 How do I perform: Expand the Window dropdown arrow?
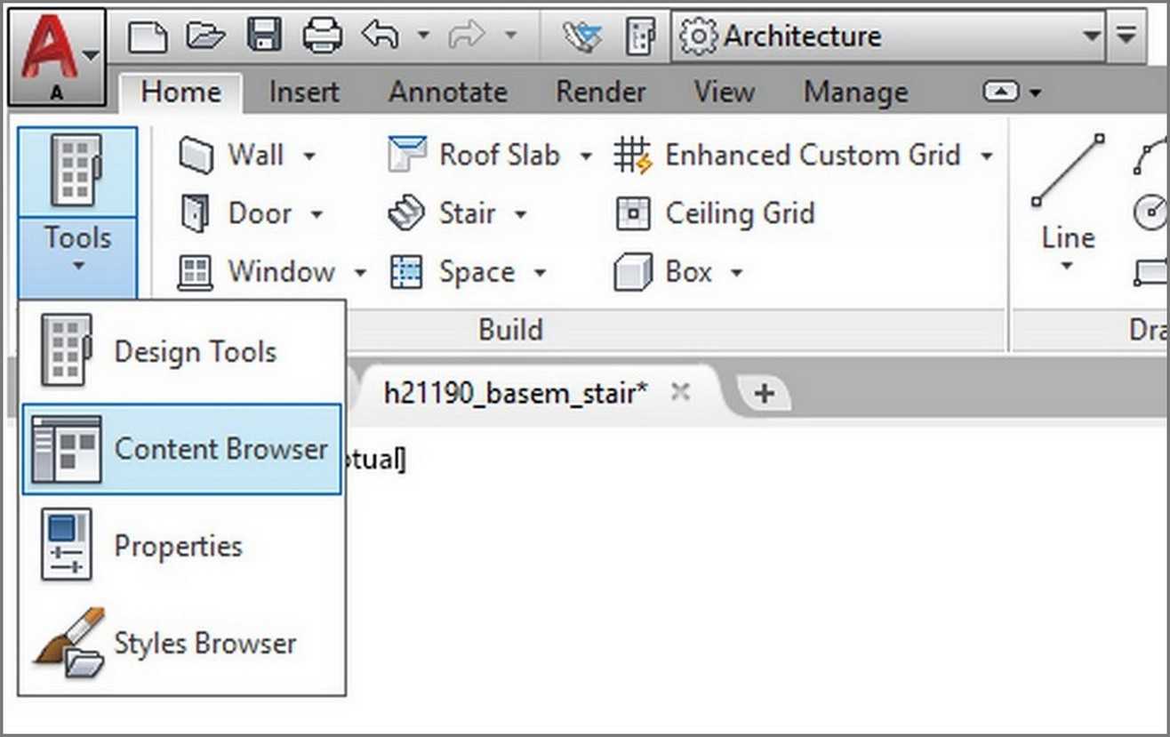tap(360, 273)
